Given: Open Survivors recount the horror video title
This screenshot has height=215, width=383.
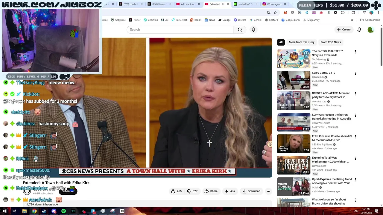Looking at the screenshot, I should pos(332,117).
